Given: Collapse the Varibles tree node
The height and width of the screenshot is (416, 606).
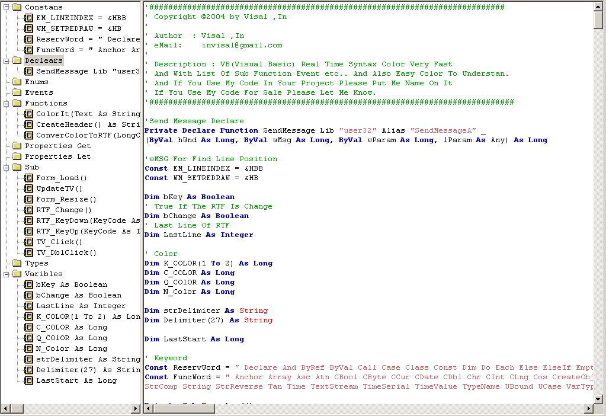Looking at the screenshot, I should [x=5, y=274].
